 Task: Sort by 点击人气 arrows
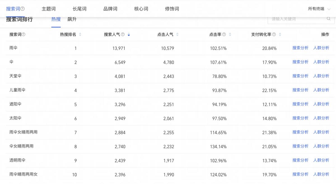pyautogui.click(x=177, y=34)
